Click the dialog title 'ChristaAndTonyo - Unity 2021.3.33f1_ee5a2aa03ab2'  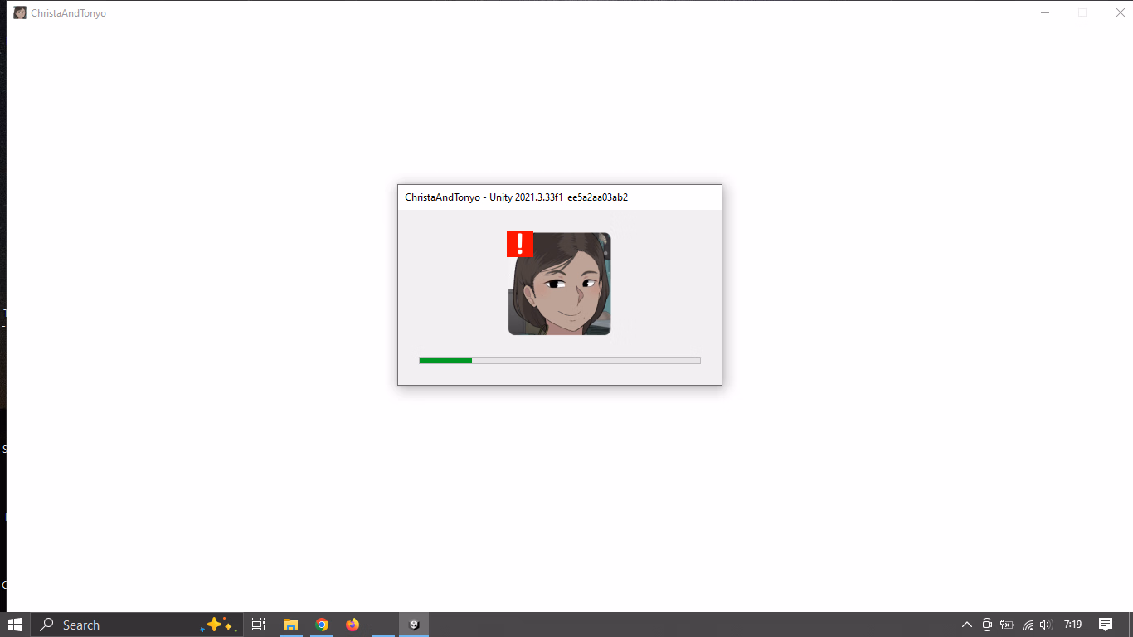[516, 197]
